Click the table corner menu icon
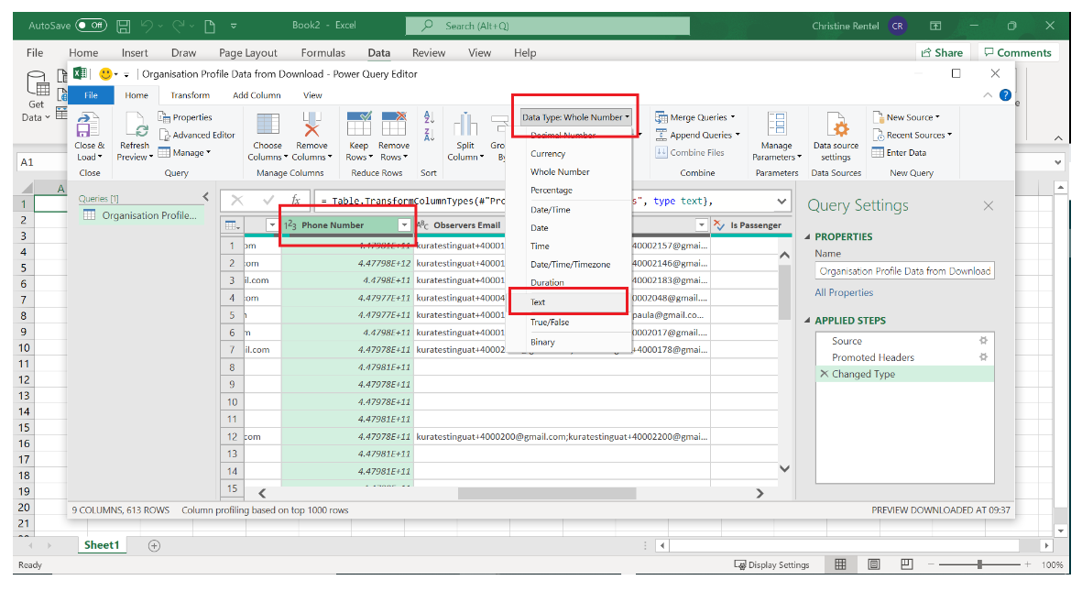1082x591 pixels. (233, 225)
